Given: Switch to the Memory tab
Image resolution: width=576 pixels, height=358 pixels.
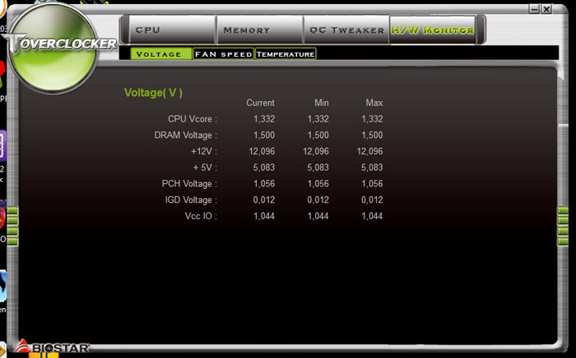Looking at the screenshot, I should [259, 30].
